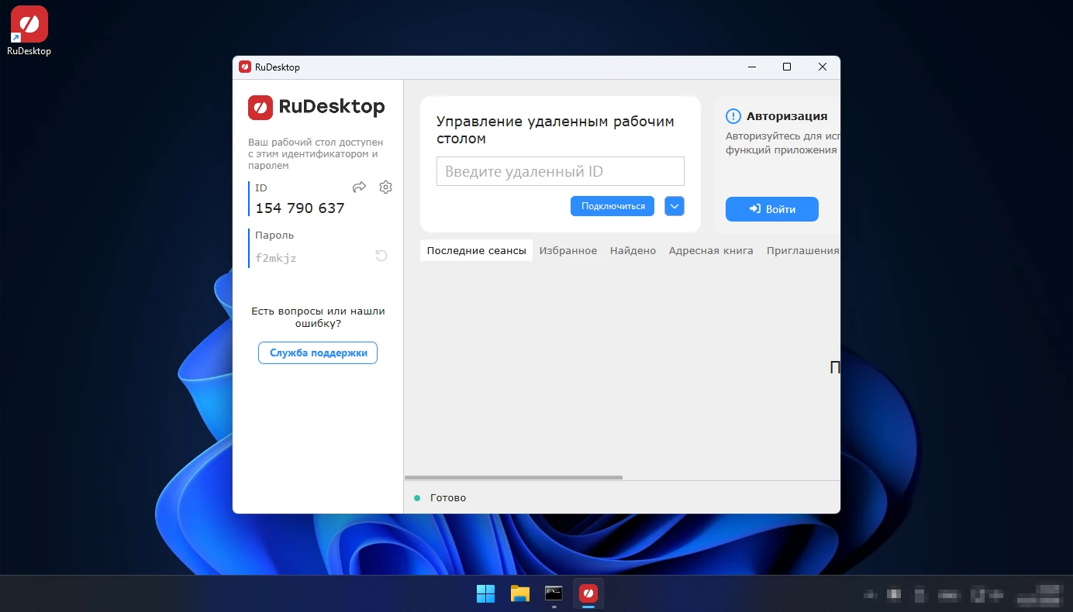Click Есть вопросы или нашли ошибку text
This screenshot has width=1073, height=612.
[x=318, y=317]
